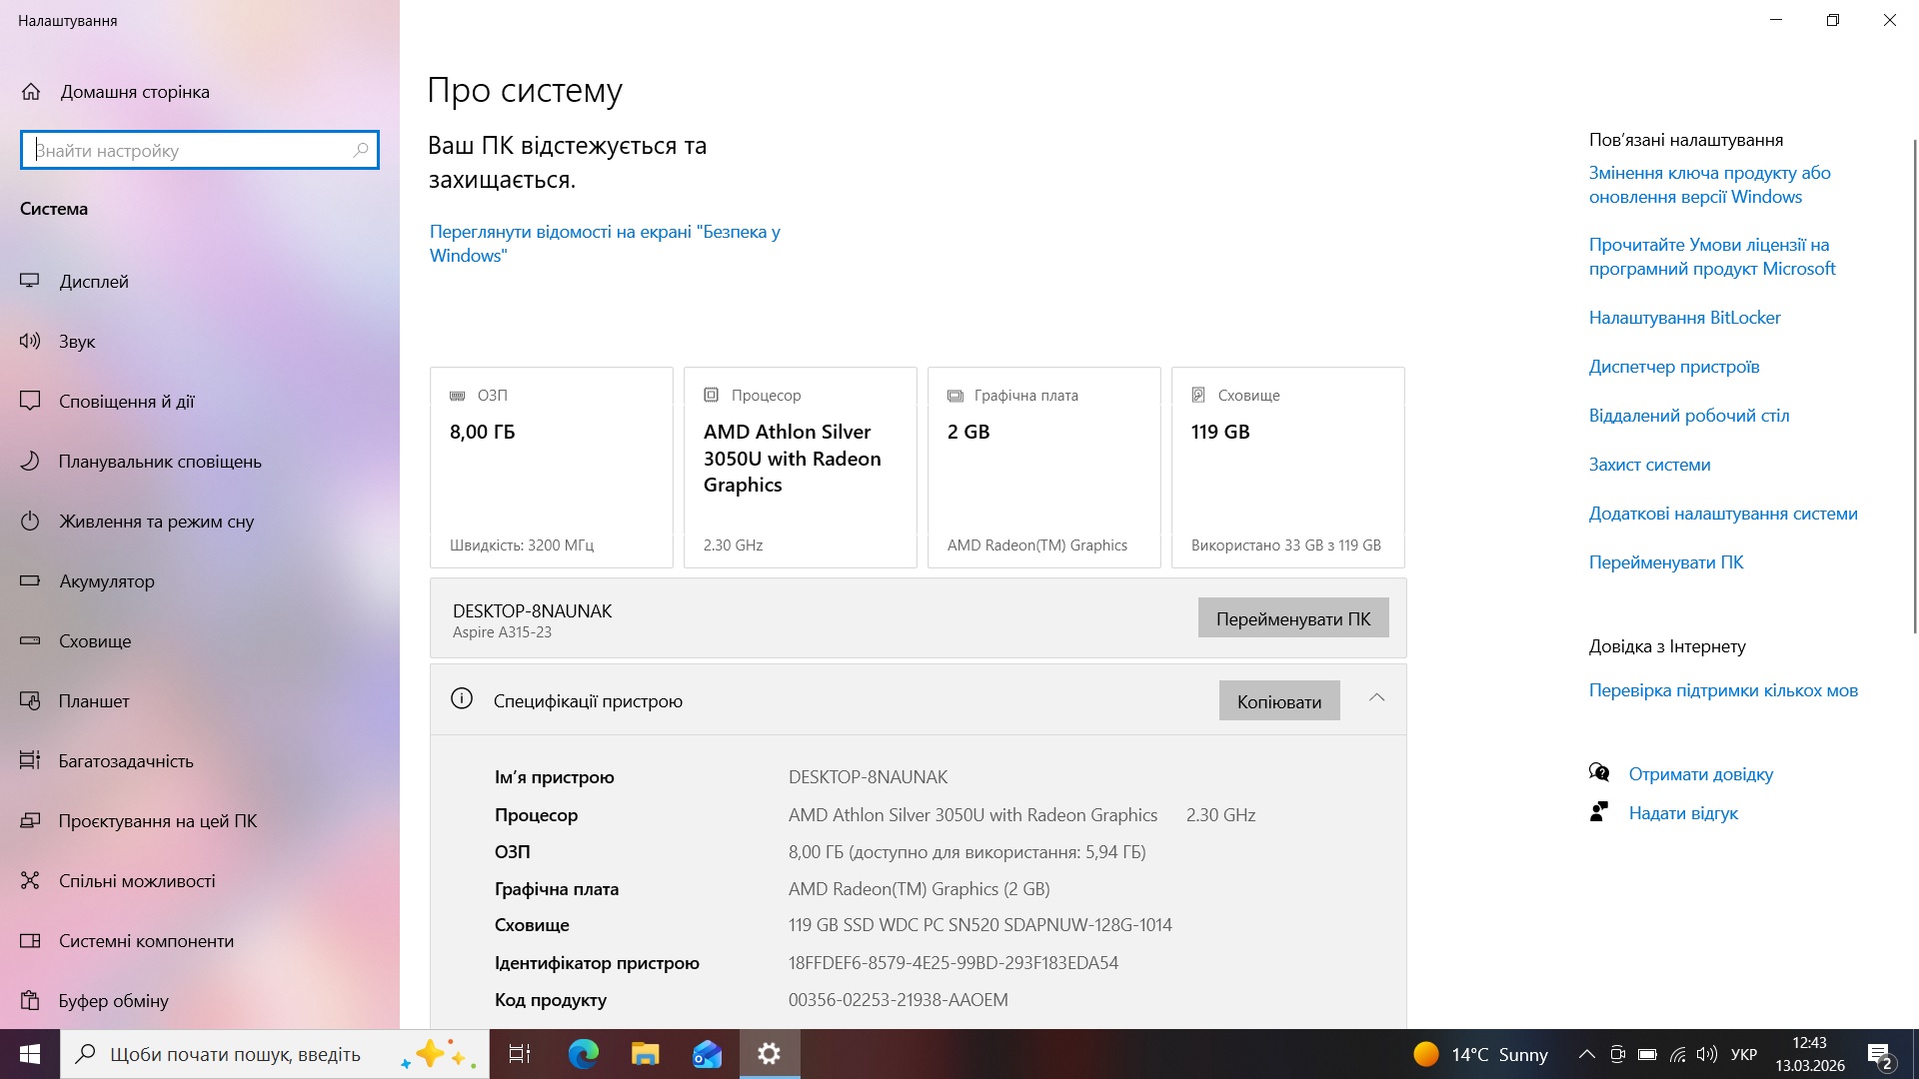1919x1079 pixels.
Task: Collapse the Специфікації пристрою section with its chevron
Action: pos(1378,698)
